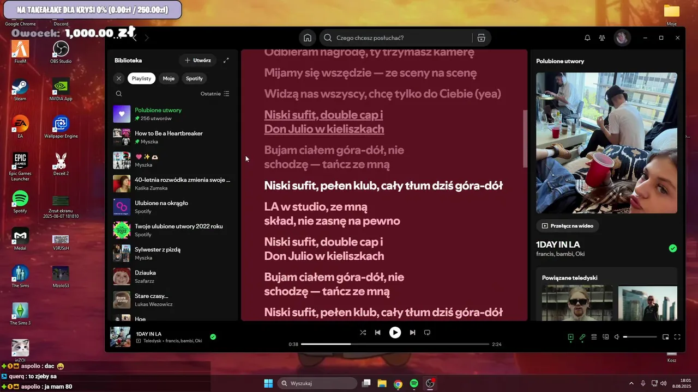This screenshot has height=392, width=698.
Task: Open Spotify notifications bell
Action: click(x=587, y=38)
